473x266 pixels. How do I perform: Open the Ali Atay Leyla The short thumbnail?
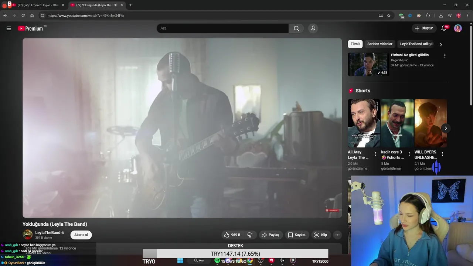click(x=364, y=123)
